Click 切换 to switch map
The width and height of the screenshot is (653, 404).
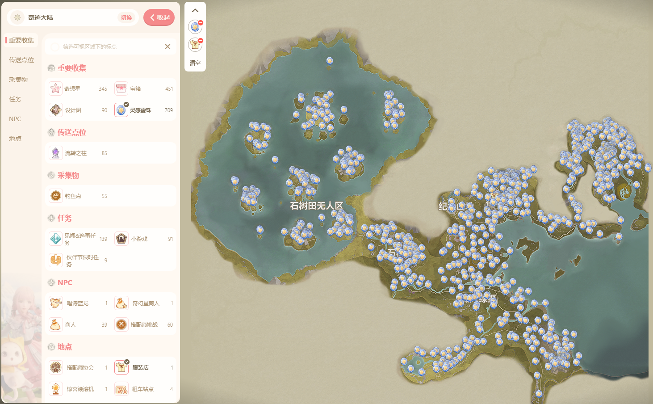click(x=126, y=17)
